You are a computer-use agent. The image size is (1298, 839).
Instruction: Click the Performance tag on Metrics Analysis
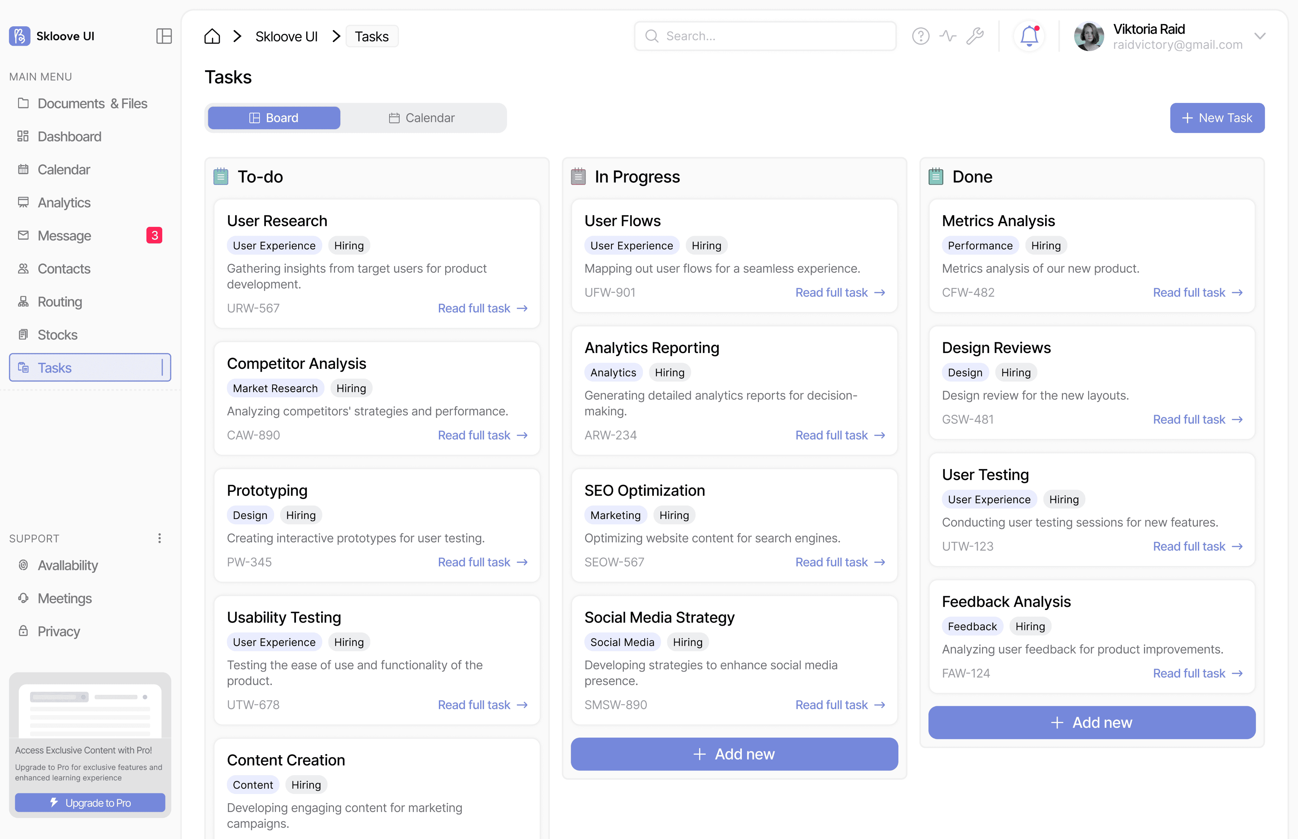coord(980,246)
